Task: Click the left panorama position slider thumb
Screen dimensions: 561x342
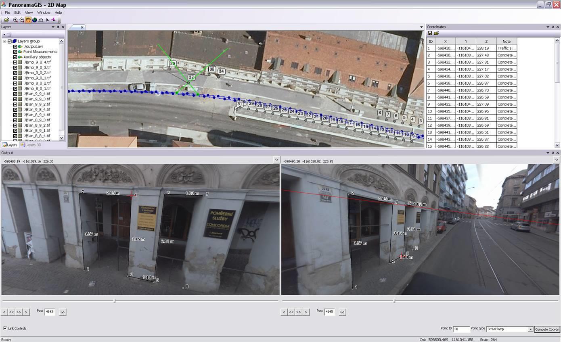Action: tap(115, 301)
